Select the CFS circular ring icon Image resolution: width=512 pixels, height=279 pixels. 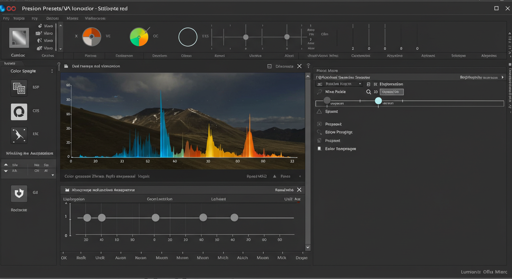19,112
